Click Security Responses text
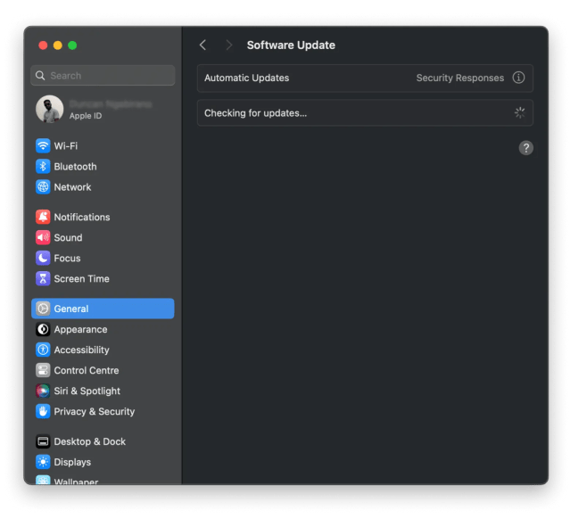Screen dimensions: 570x519 pos(460,78)
